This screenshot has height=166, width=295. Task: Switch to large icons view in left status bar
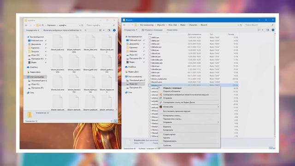tap(116, 121)
